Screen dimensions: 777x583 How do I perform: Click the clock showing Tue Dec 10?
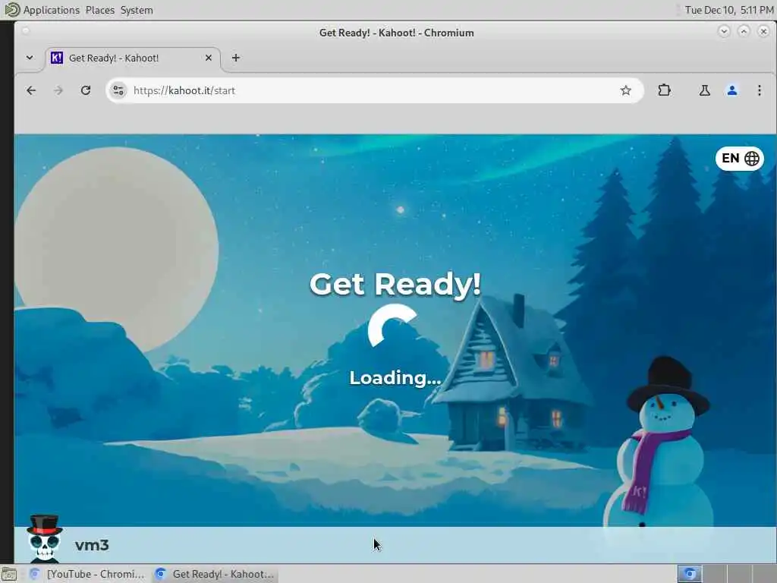pos(728,10)
